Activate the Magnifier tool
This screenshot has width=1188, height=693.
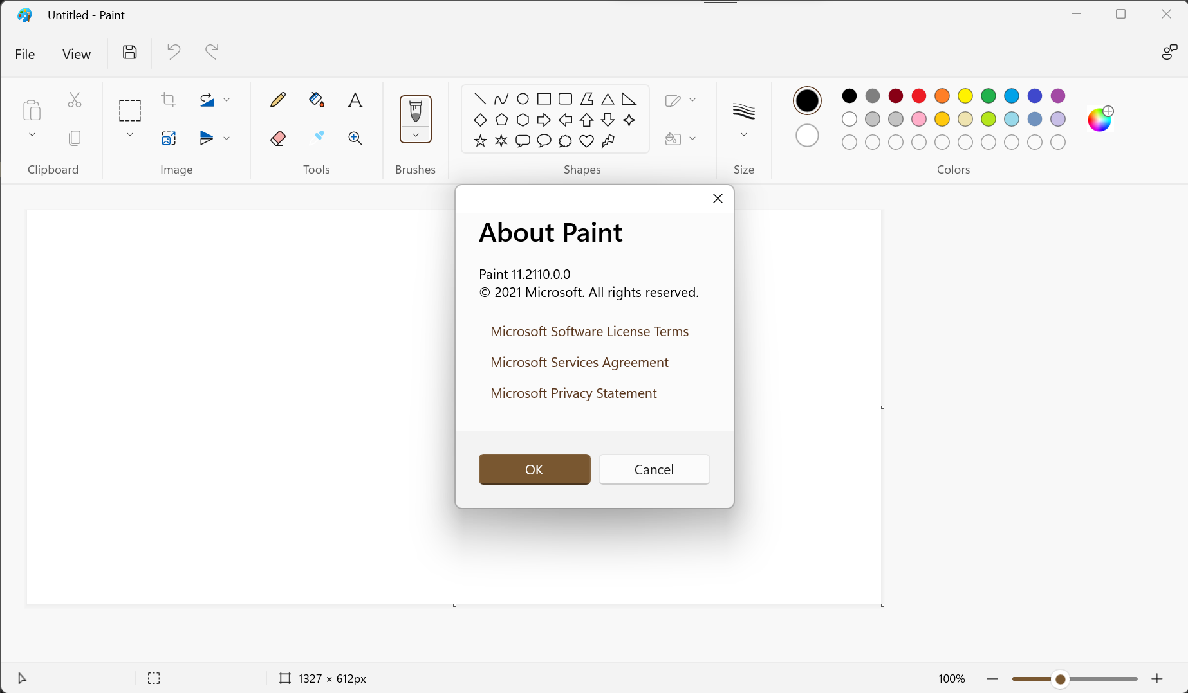(355, 138)
